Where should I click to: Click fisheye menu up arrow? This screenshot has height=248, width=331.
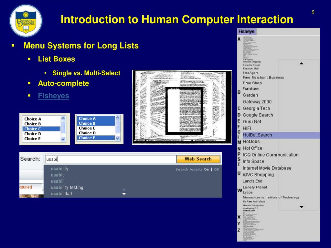tap(302, 63)
